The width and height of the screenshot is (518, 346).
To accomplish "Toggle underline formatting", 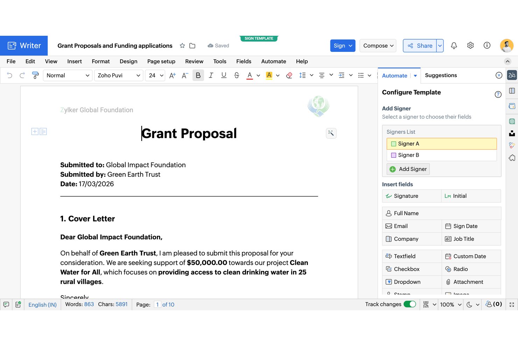I will pyautogui.click(x=224, y=75).
